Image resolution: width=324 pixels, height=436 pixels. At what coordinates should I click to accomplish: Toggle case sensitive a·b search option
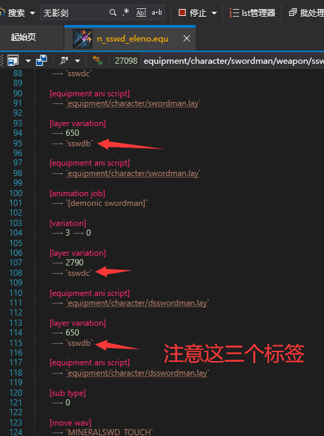coord(157,12)
